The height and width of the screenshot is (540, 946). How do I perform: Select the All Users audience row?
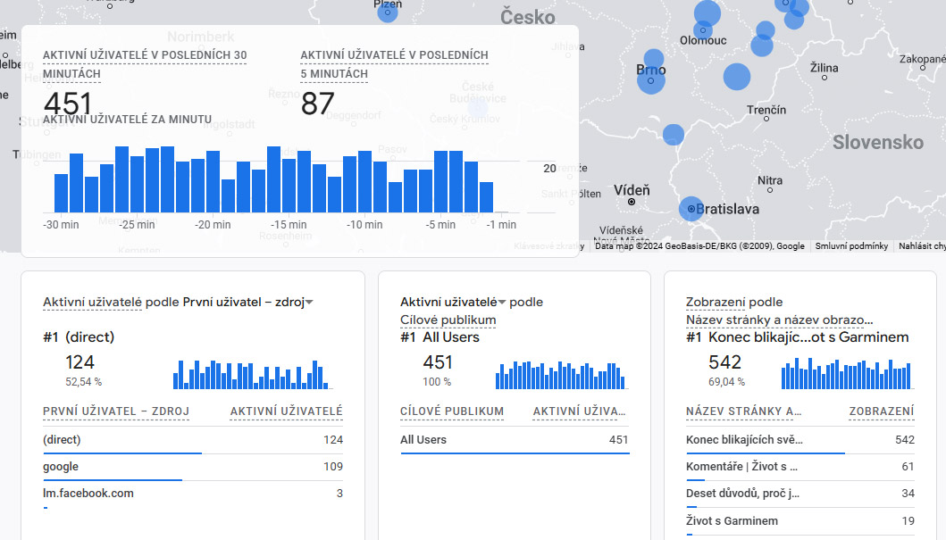pyautogui.click(x=514, y=440)
